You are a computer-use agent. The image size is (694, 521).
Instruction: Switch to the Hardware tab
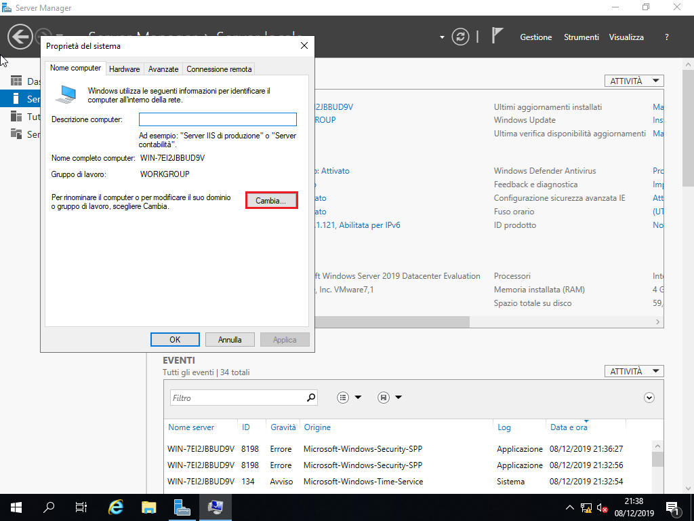coord(125,69)
